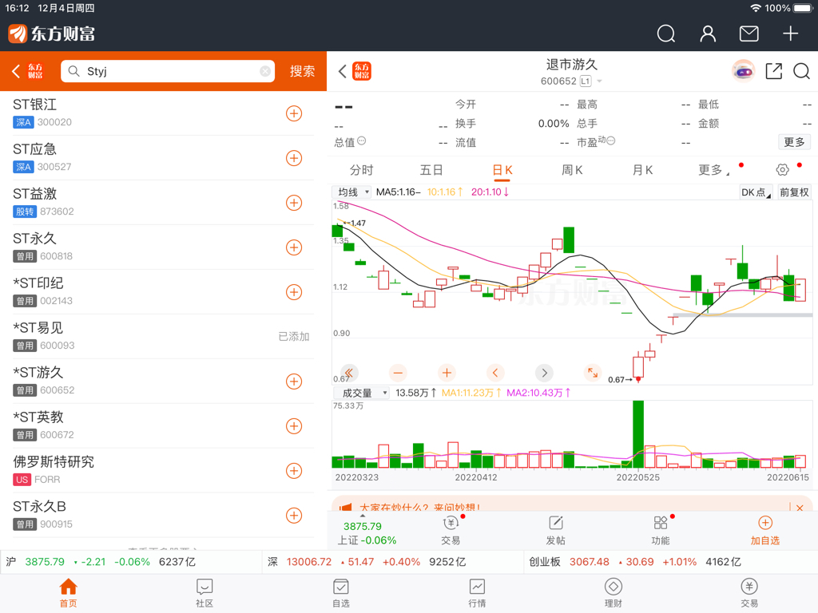Add *ST英教 to watchlist

[x=294, y=426]
